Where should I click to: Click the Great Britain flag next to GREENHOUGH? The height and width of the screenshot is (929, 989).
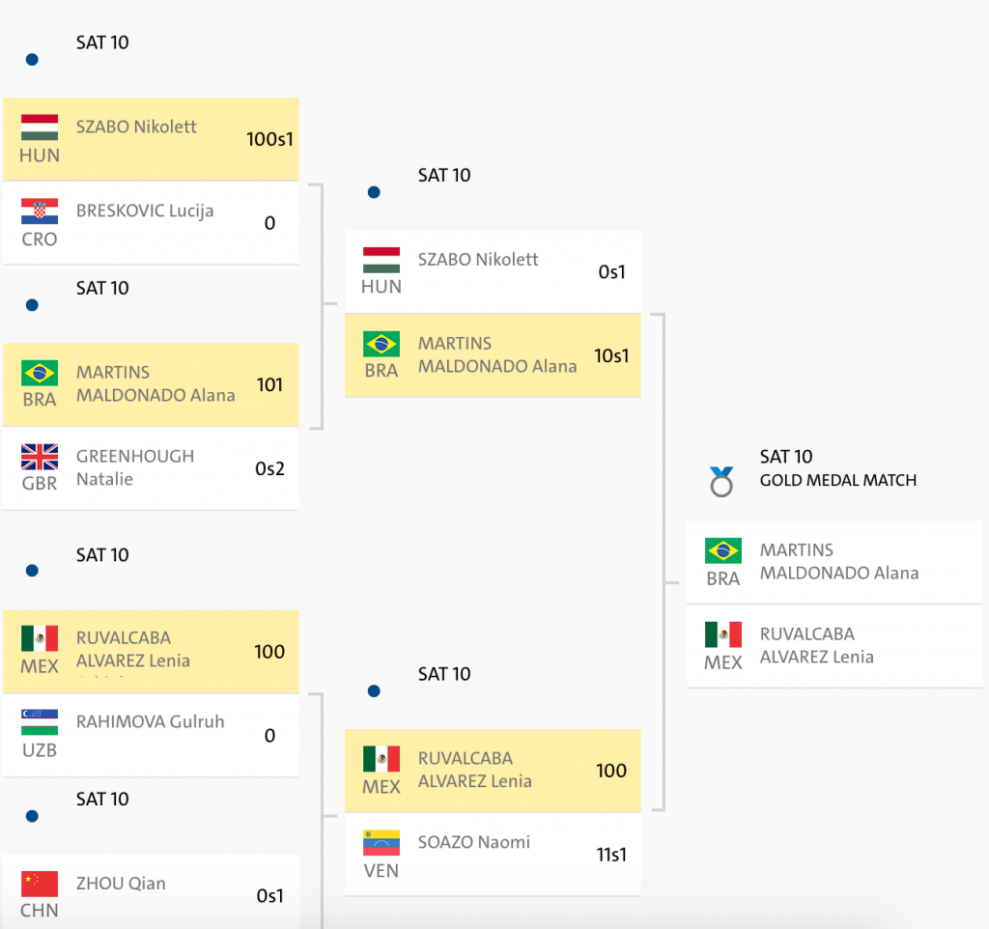tap(40, 457)
